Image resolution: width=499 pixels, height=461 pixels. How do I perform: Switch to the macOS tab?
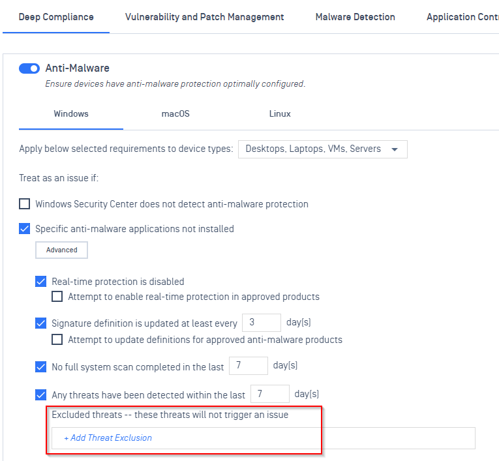click(175, 113)
